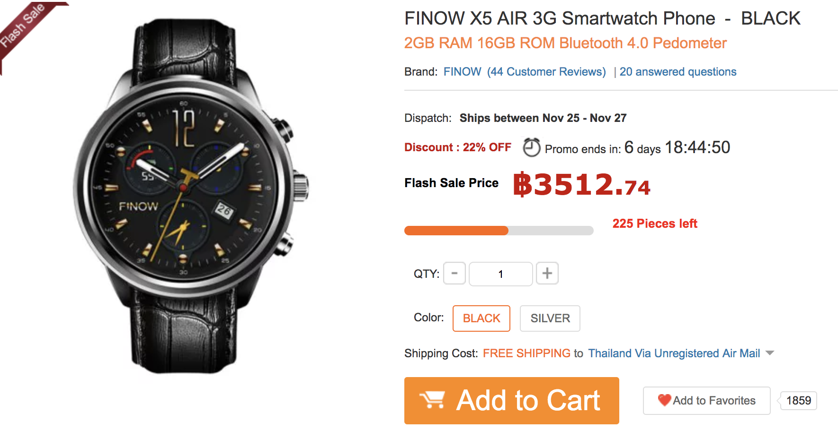Screen dimensions: 838x430
Task: Click the promo countdown clock icon
Action: point(531,147)
